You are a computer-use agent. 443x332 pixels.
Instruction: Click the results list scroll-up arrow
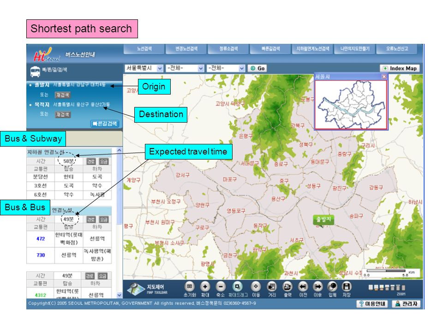[x=119, y=150]
